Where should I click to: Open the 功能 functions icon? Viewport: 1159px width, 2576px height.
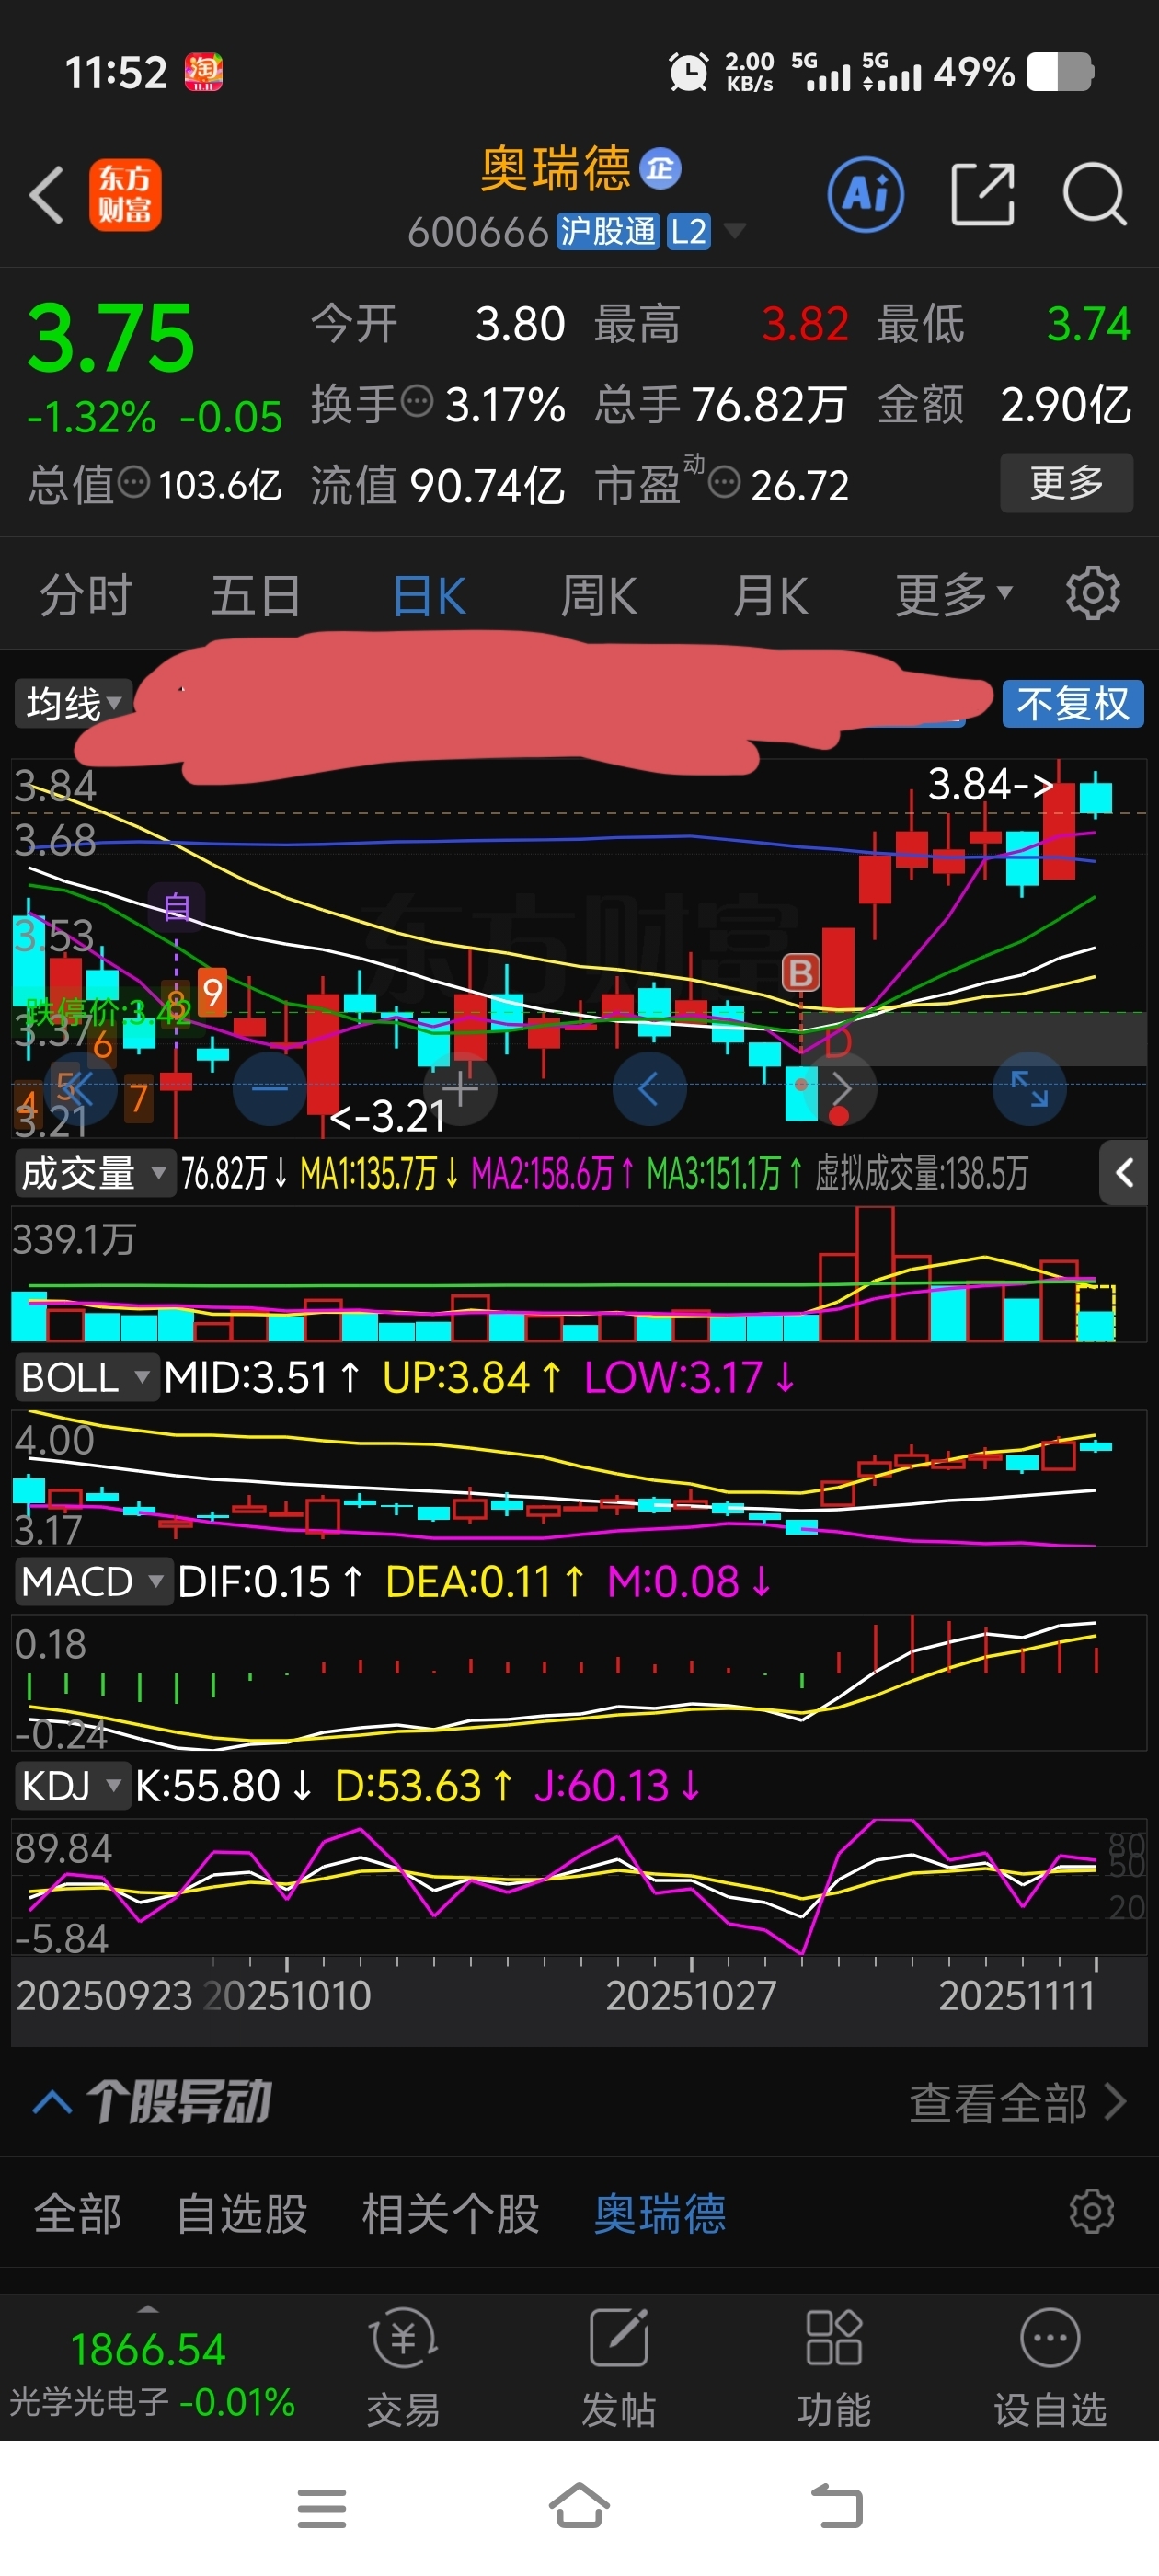tap(834, 2366)
